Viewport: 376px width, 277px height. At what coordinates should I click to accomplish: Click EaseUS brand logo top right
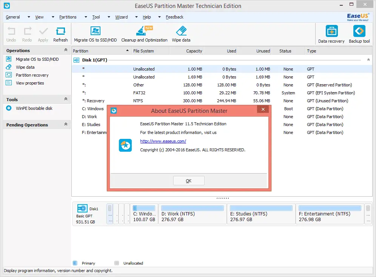tap(358, 17)
